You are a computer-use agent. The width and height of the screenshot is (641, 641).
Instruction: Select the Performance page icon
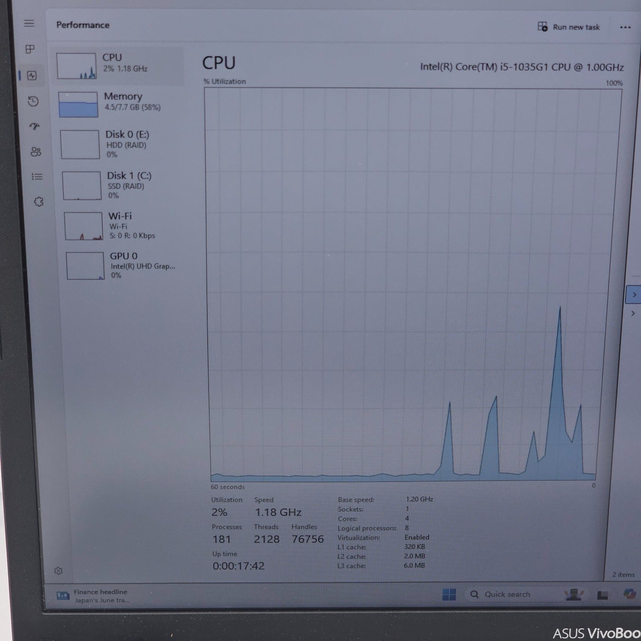[32, 76]
